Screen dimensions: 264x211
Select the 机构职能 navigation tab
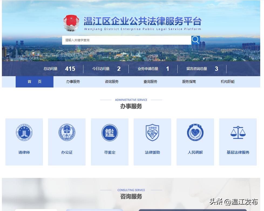[x=227, y=82]
